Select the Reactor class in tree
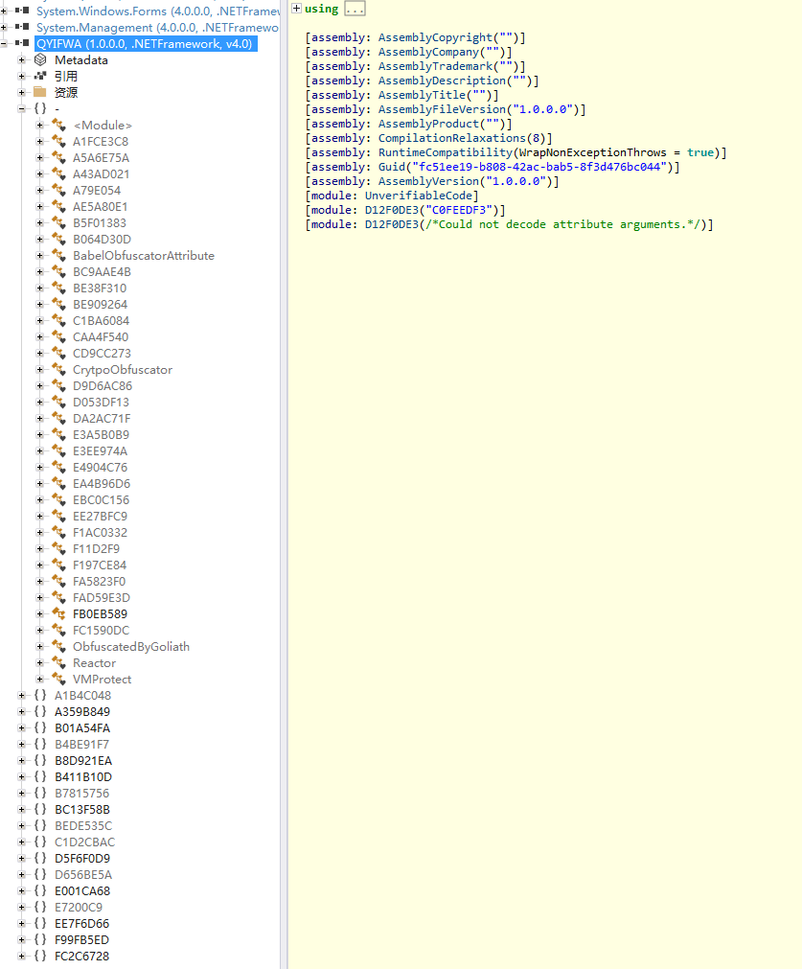This screenshot has height=969, width=802. pos(94,663)
